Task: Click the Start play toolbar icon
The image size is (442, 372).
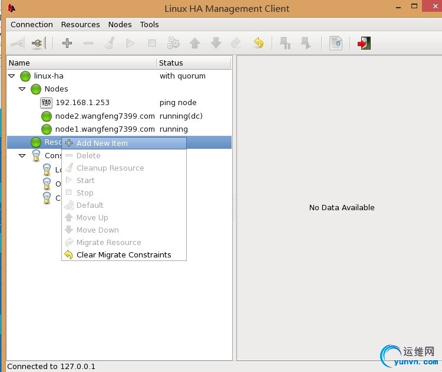Action: click(x=130, y=43)
